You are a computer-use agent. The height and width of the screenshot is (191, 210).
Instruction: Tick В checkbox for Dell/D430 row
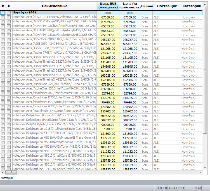[3, 125]
